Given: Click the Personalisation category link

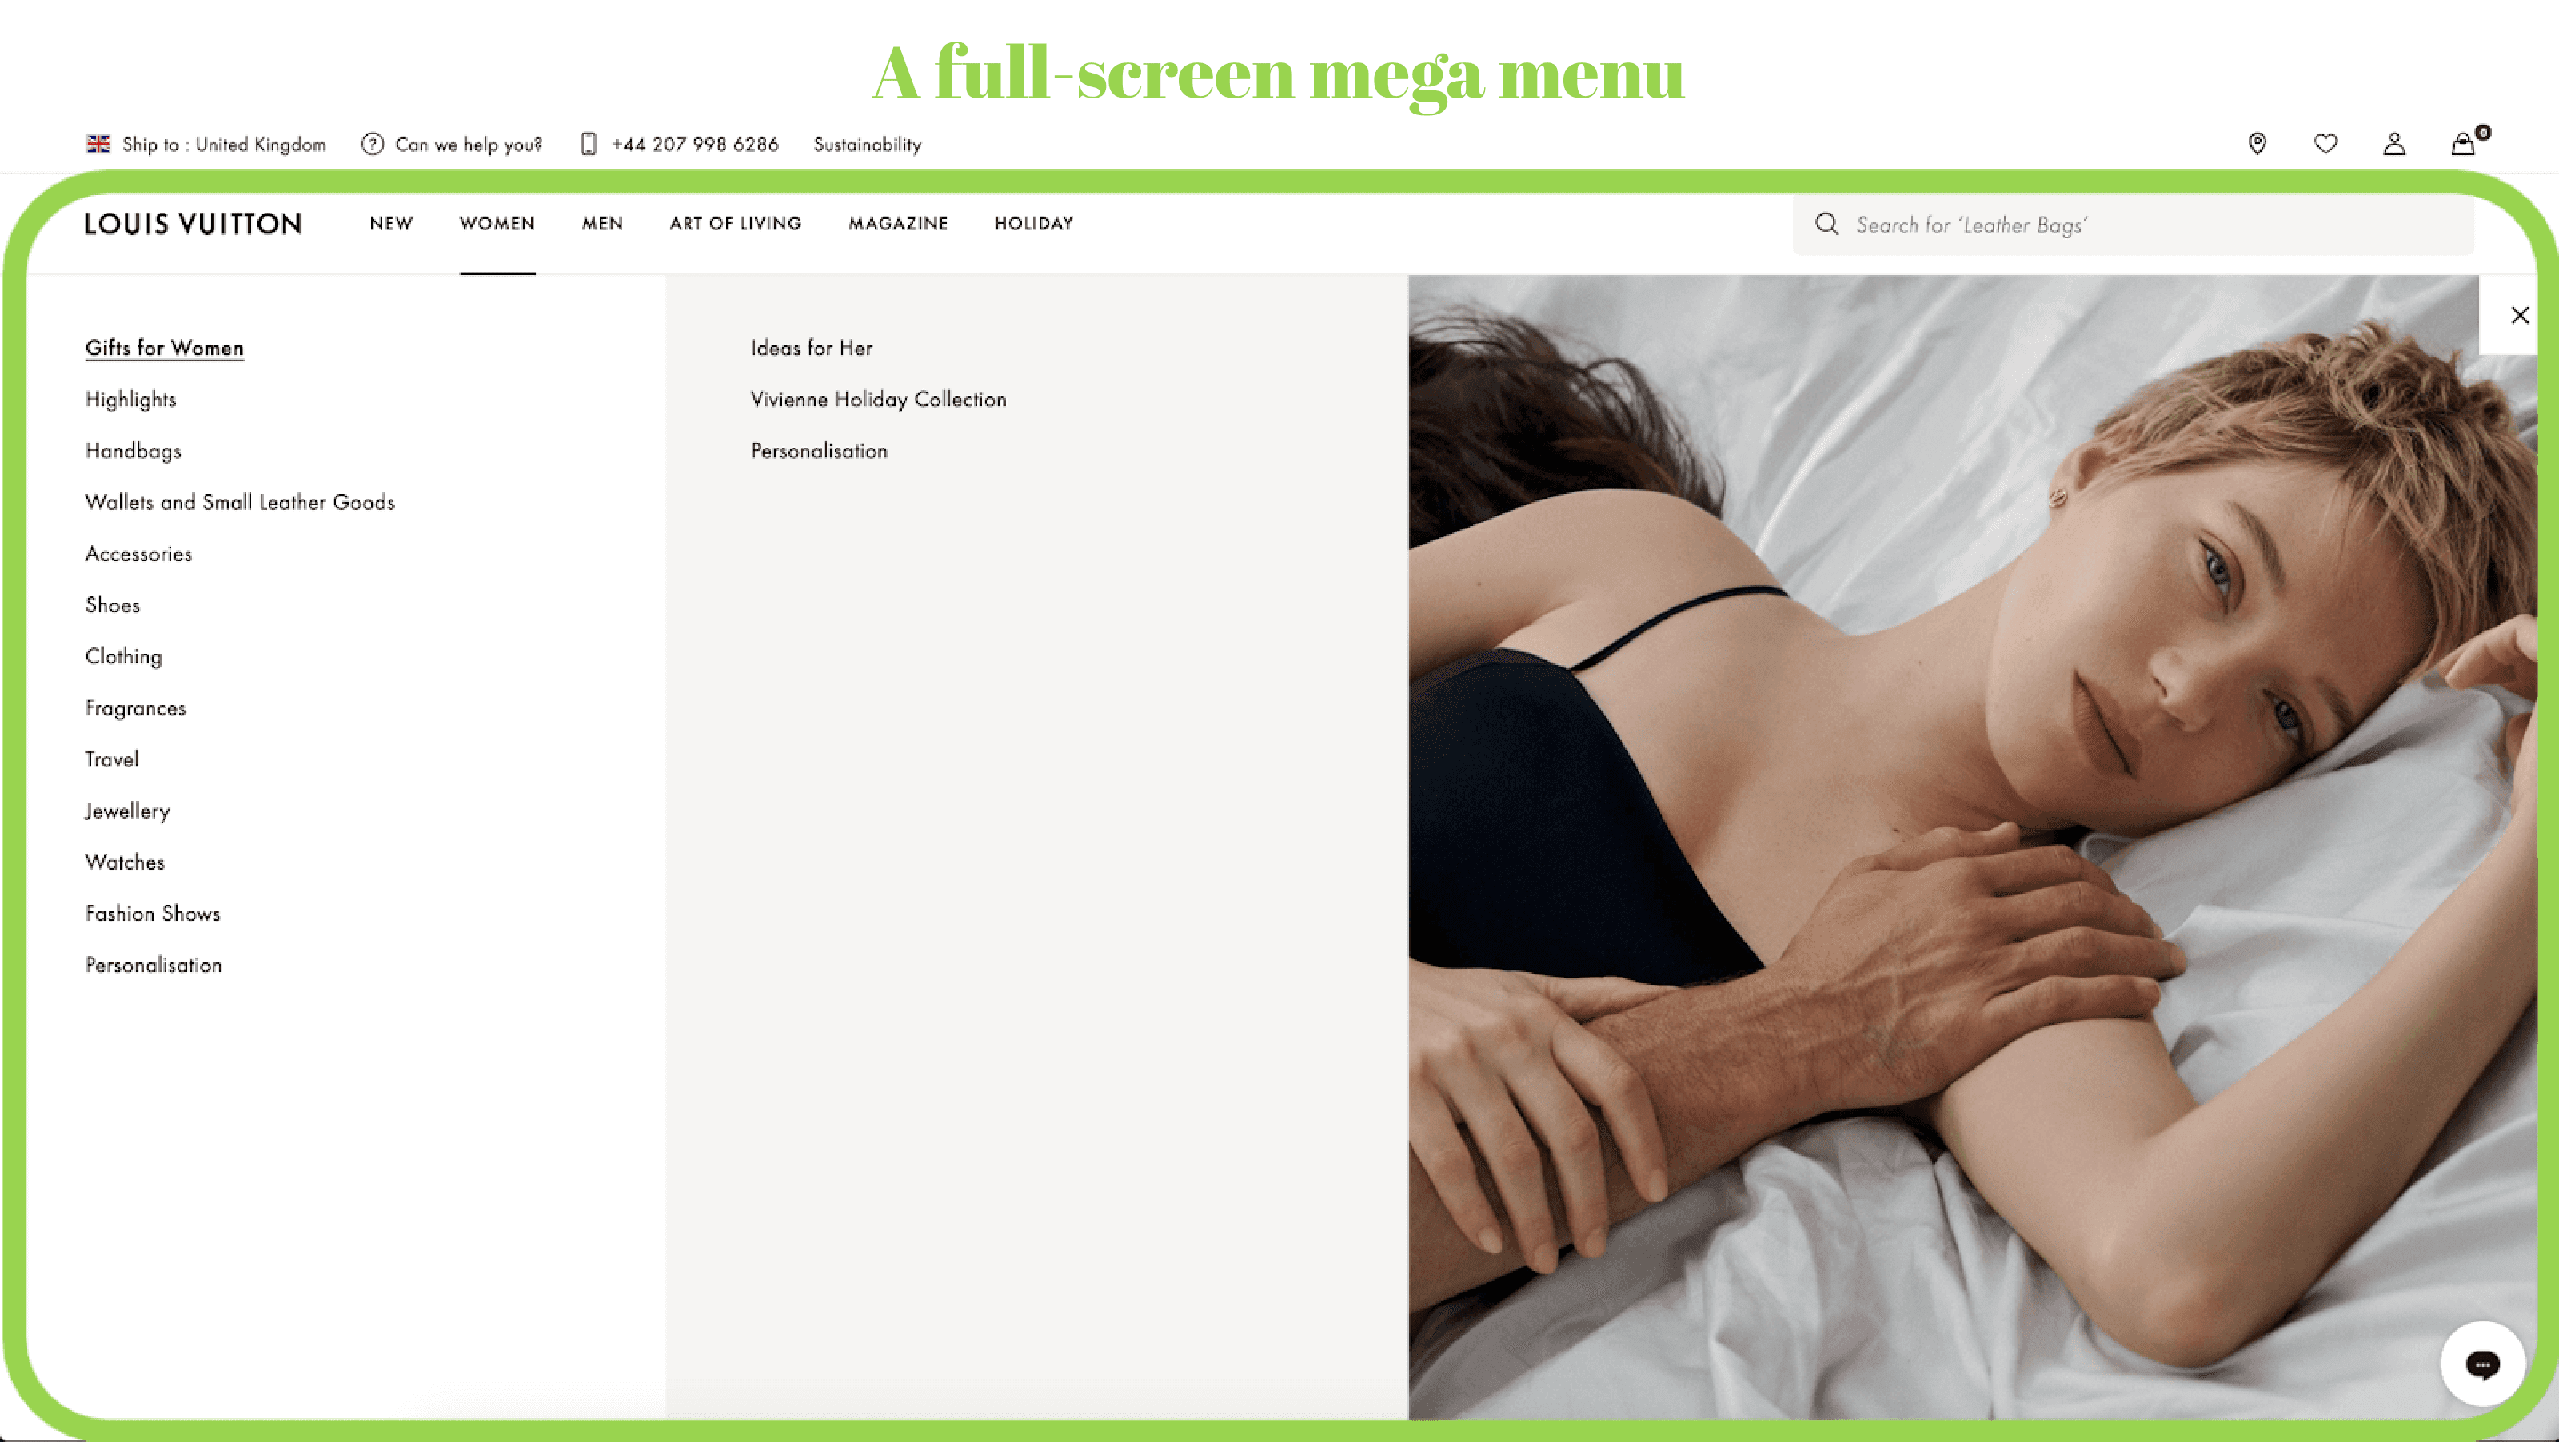Looking at the screenshot, I should pyautogui.click(x=153, y=964).
